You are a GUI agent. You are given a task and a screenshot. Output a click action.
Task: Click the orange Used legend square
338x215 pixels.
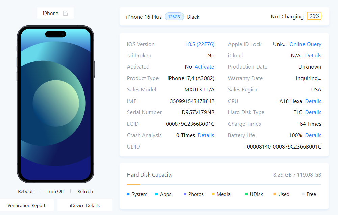pyautogui.click(x=275, y=194)
